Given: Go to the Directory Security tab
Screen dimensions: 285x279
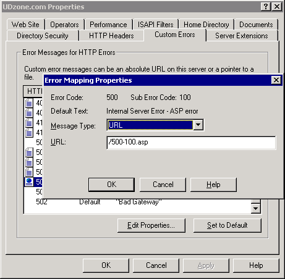Looking at the screenshot, I should tap(43, 36).
